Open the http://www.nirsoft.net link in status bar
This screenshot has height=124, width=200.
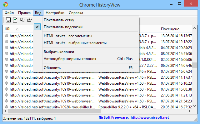(150, 117)
